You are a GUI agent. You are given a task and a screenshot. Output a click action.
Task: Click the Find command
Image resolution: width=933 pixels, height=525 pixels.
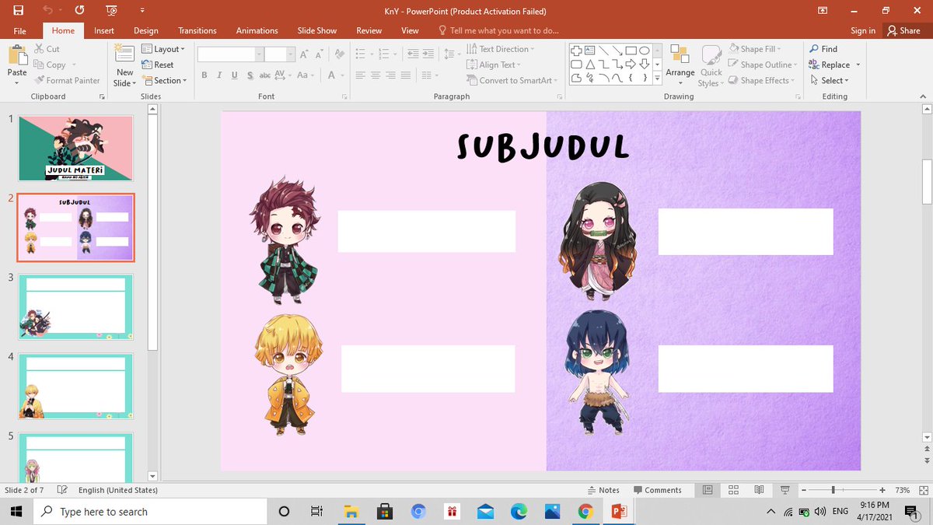(x=823, y=49)
